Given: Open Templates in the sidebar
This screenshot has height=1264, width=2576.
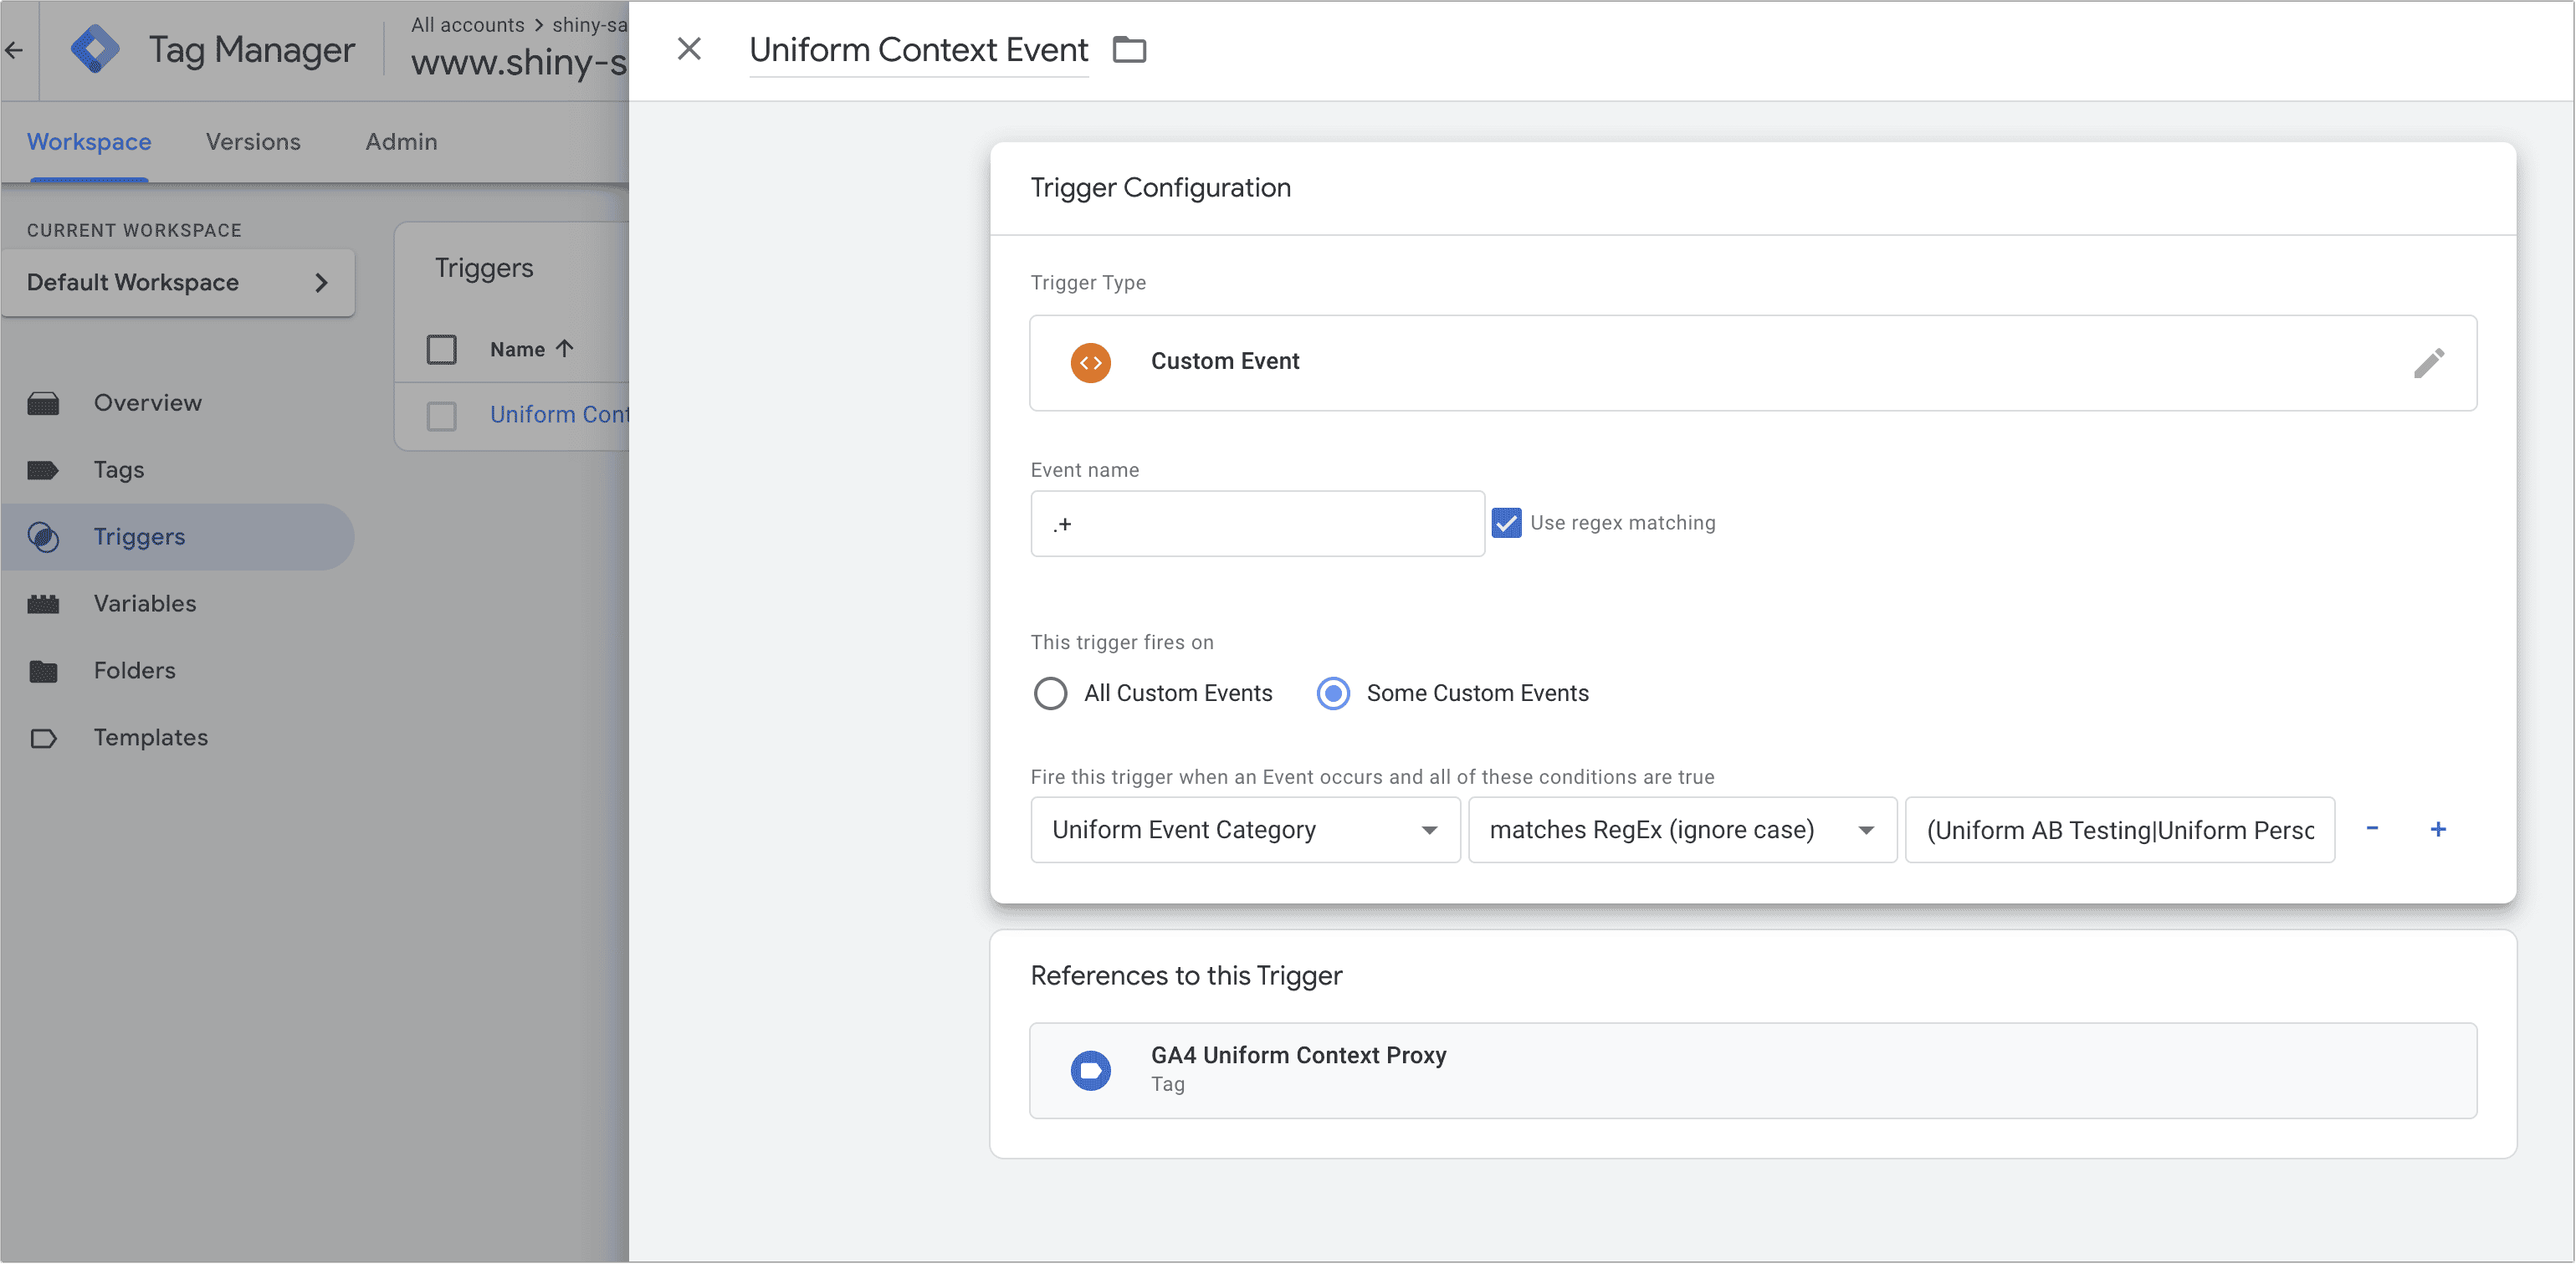Looking at the screenshot, I should (x=151, y=738).
